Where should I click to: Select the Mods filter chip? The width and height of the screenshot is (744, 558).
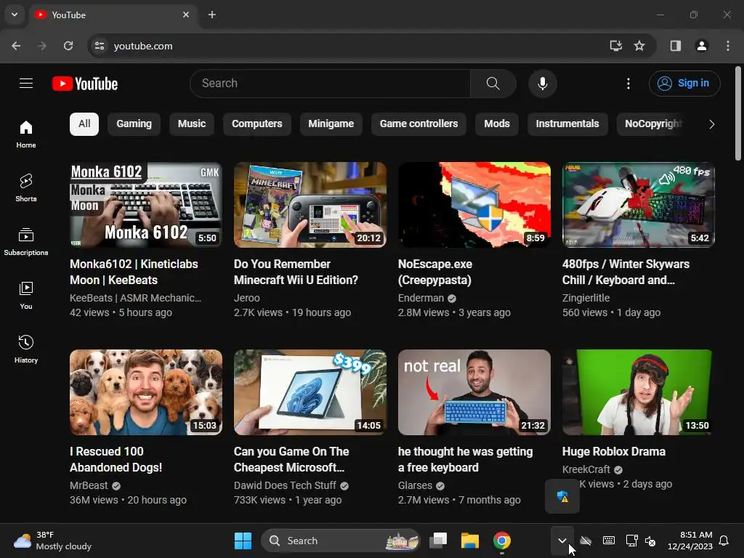point(497,124)
